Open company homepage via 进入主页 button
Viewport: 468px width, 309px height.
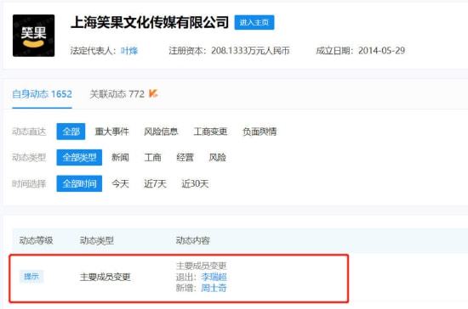coord(254,22)
